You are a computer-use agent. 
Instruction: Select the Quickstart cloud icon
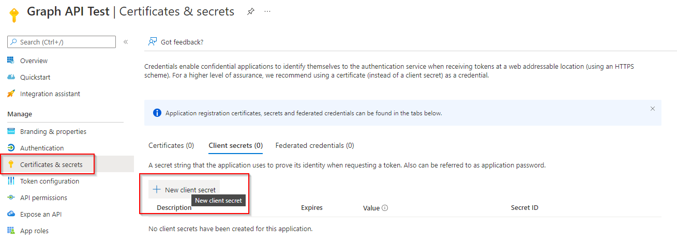point(11,77)
